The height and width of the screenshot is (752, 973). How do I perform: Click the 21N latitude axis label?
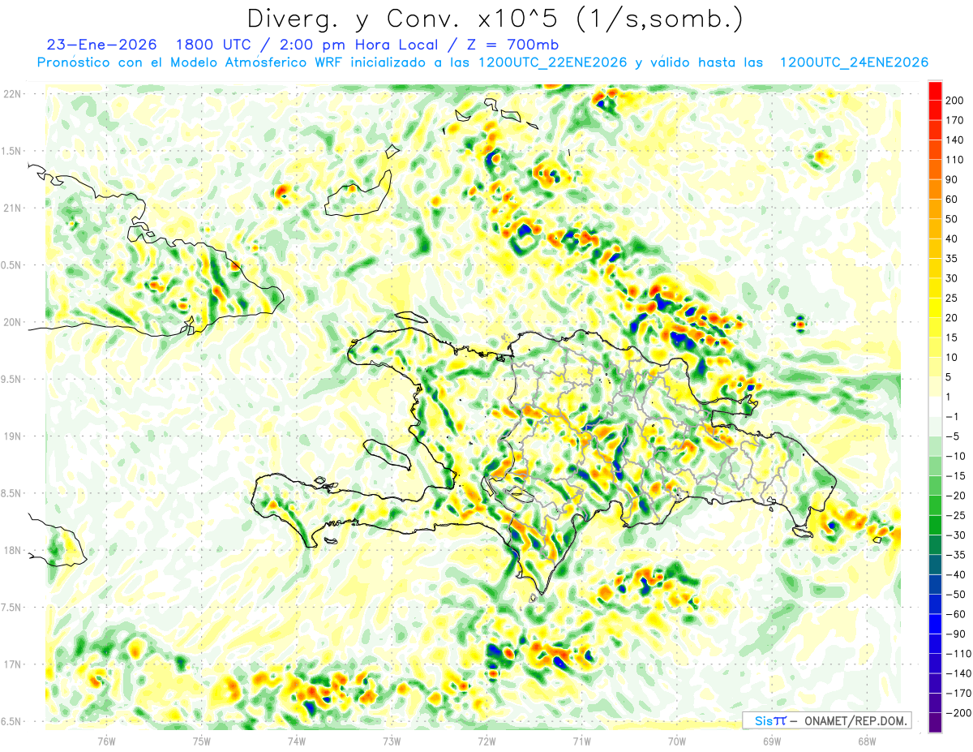14,208
